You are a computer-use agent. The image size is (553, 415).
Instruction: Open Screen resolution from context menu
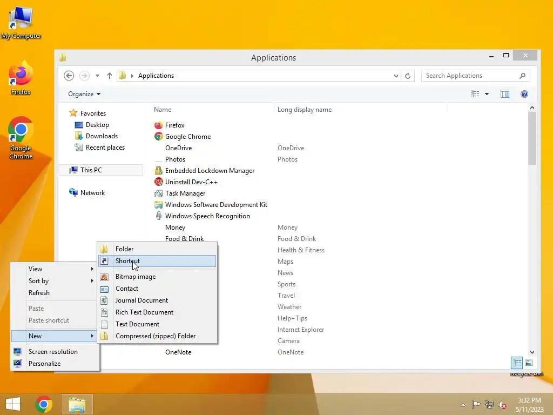[x=55, y=352]
